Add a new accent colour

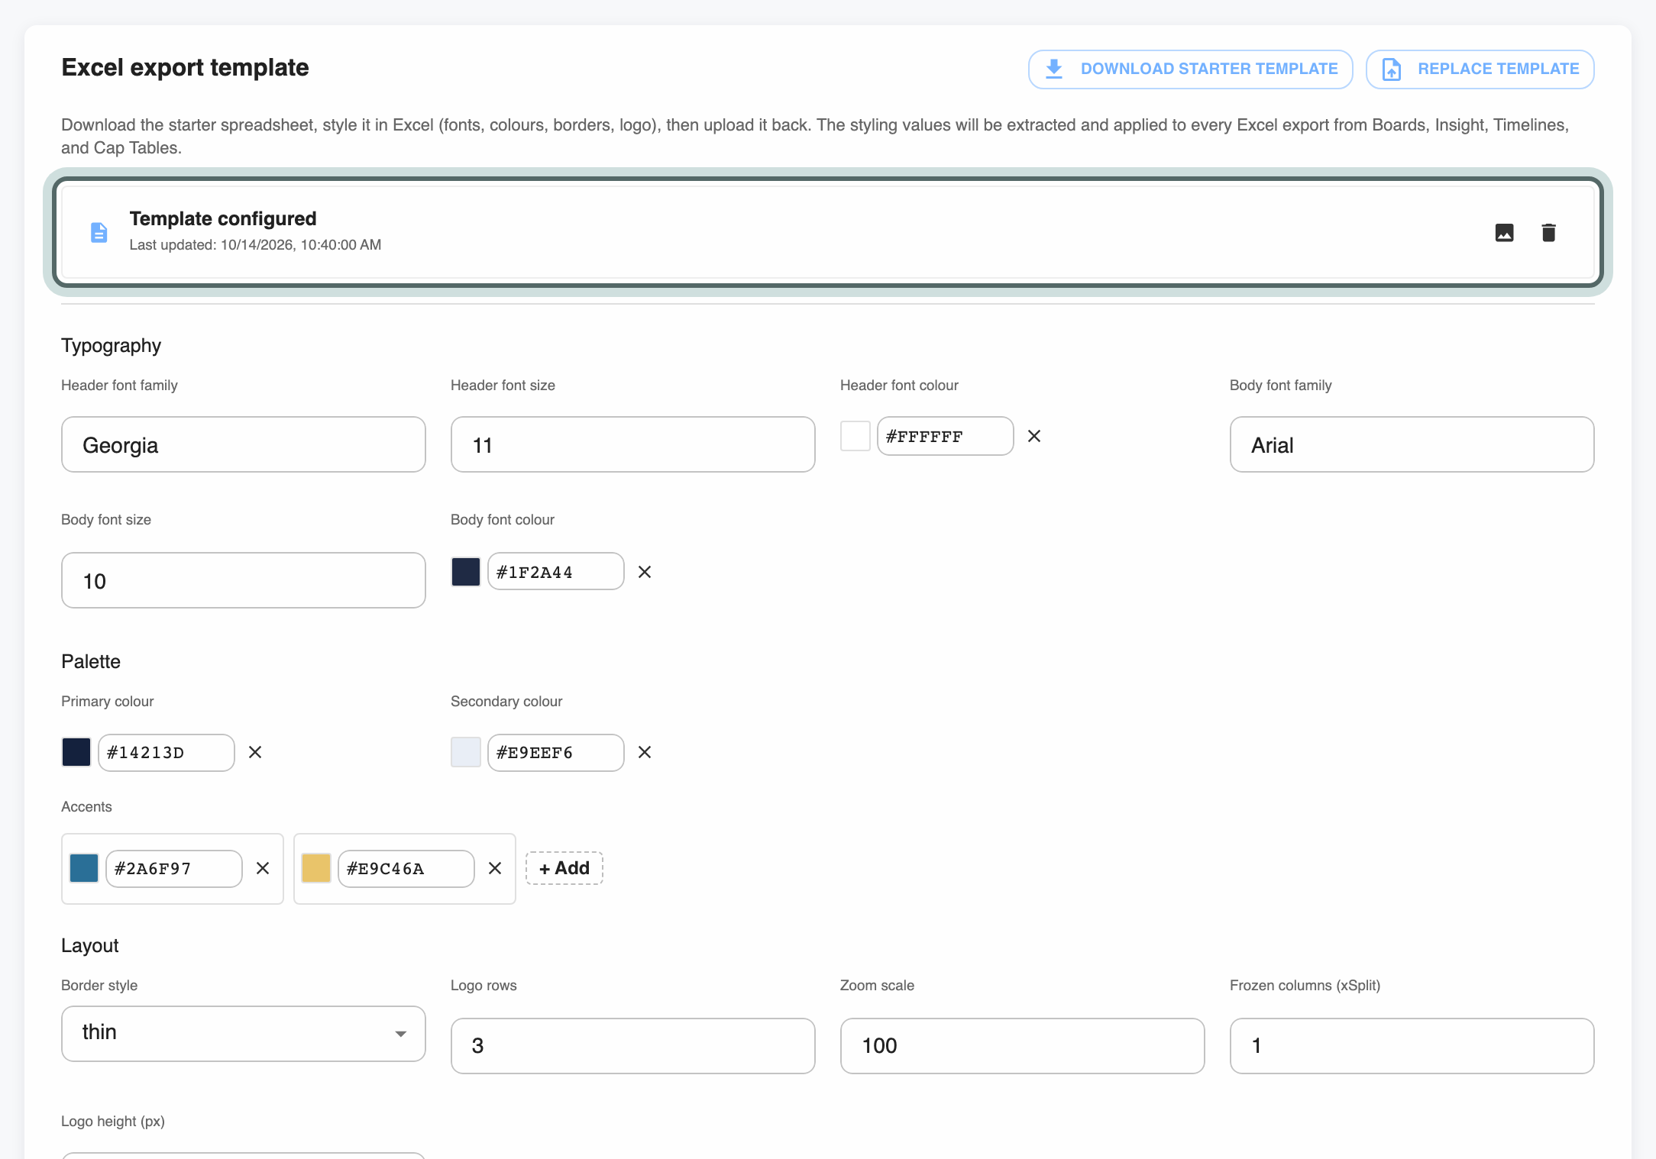pyautogui.click(x=564, y=868)
